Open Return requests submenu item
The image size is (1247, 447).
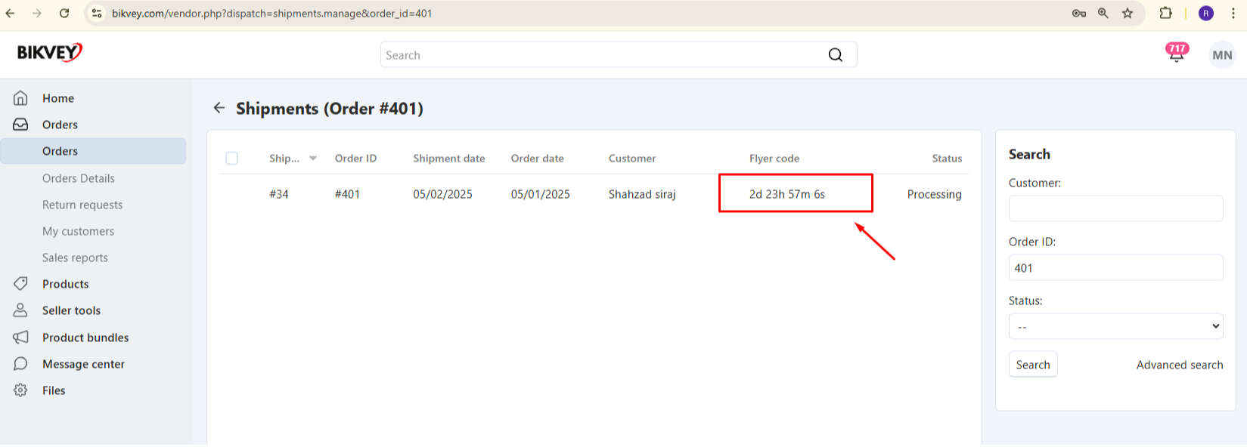point(82,205)
